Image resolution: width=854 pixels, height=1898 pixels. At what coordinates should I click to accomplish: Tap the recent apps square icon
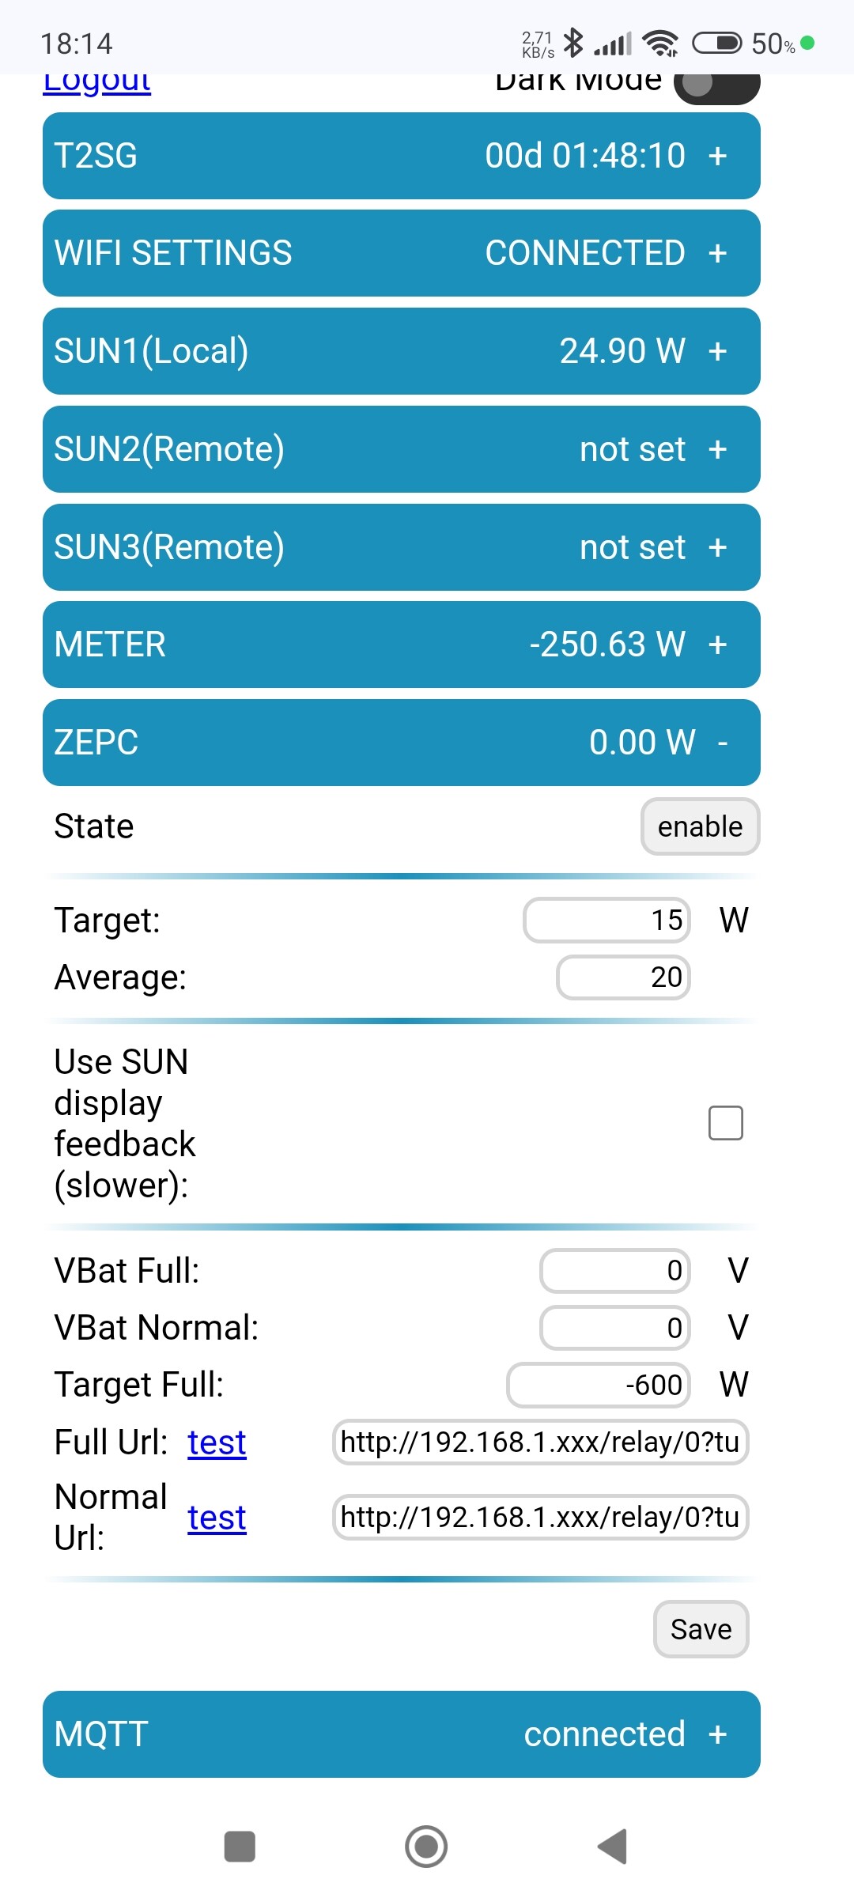point(240,1847)
